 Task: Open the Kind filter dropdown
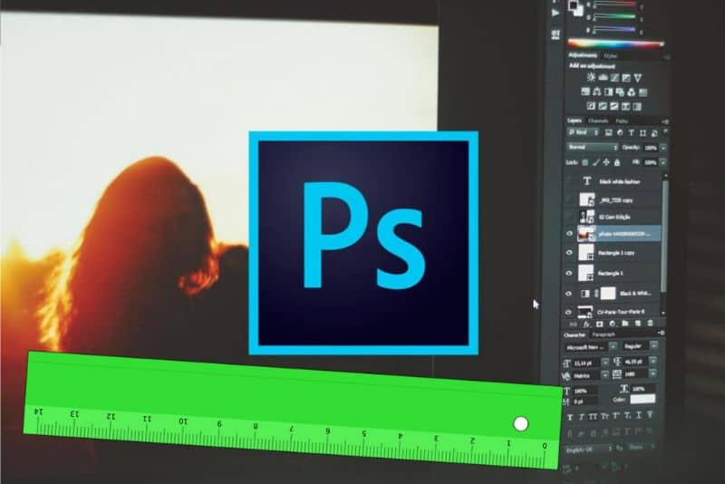pyautogui.click(x=583, y=132)
